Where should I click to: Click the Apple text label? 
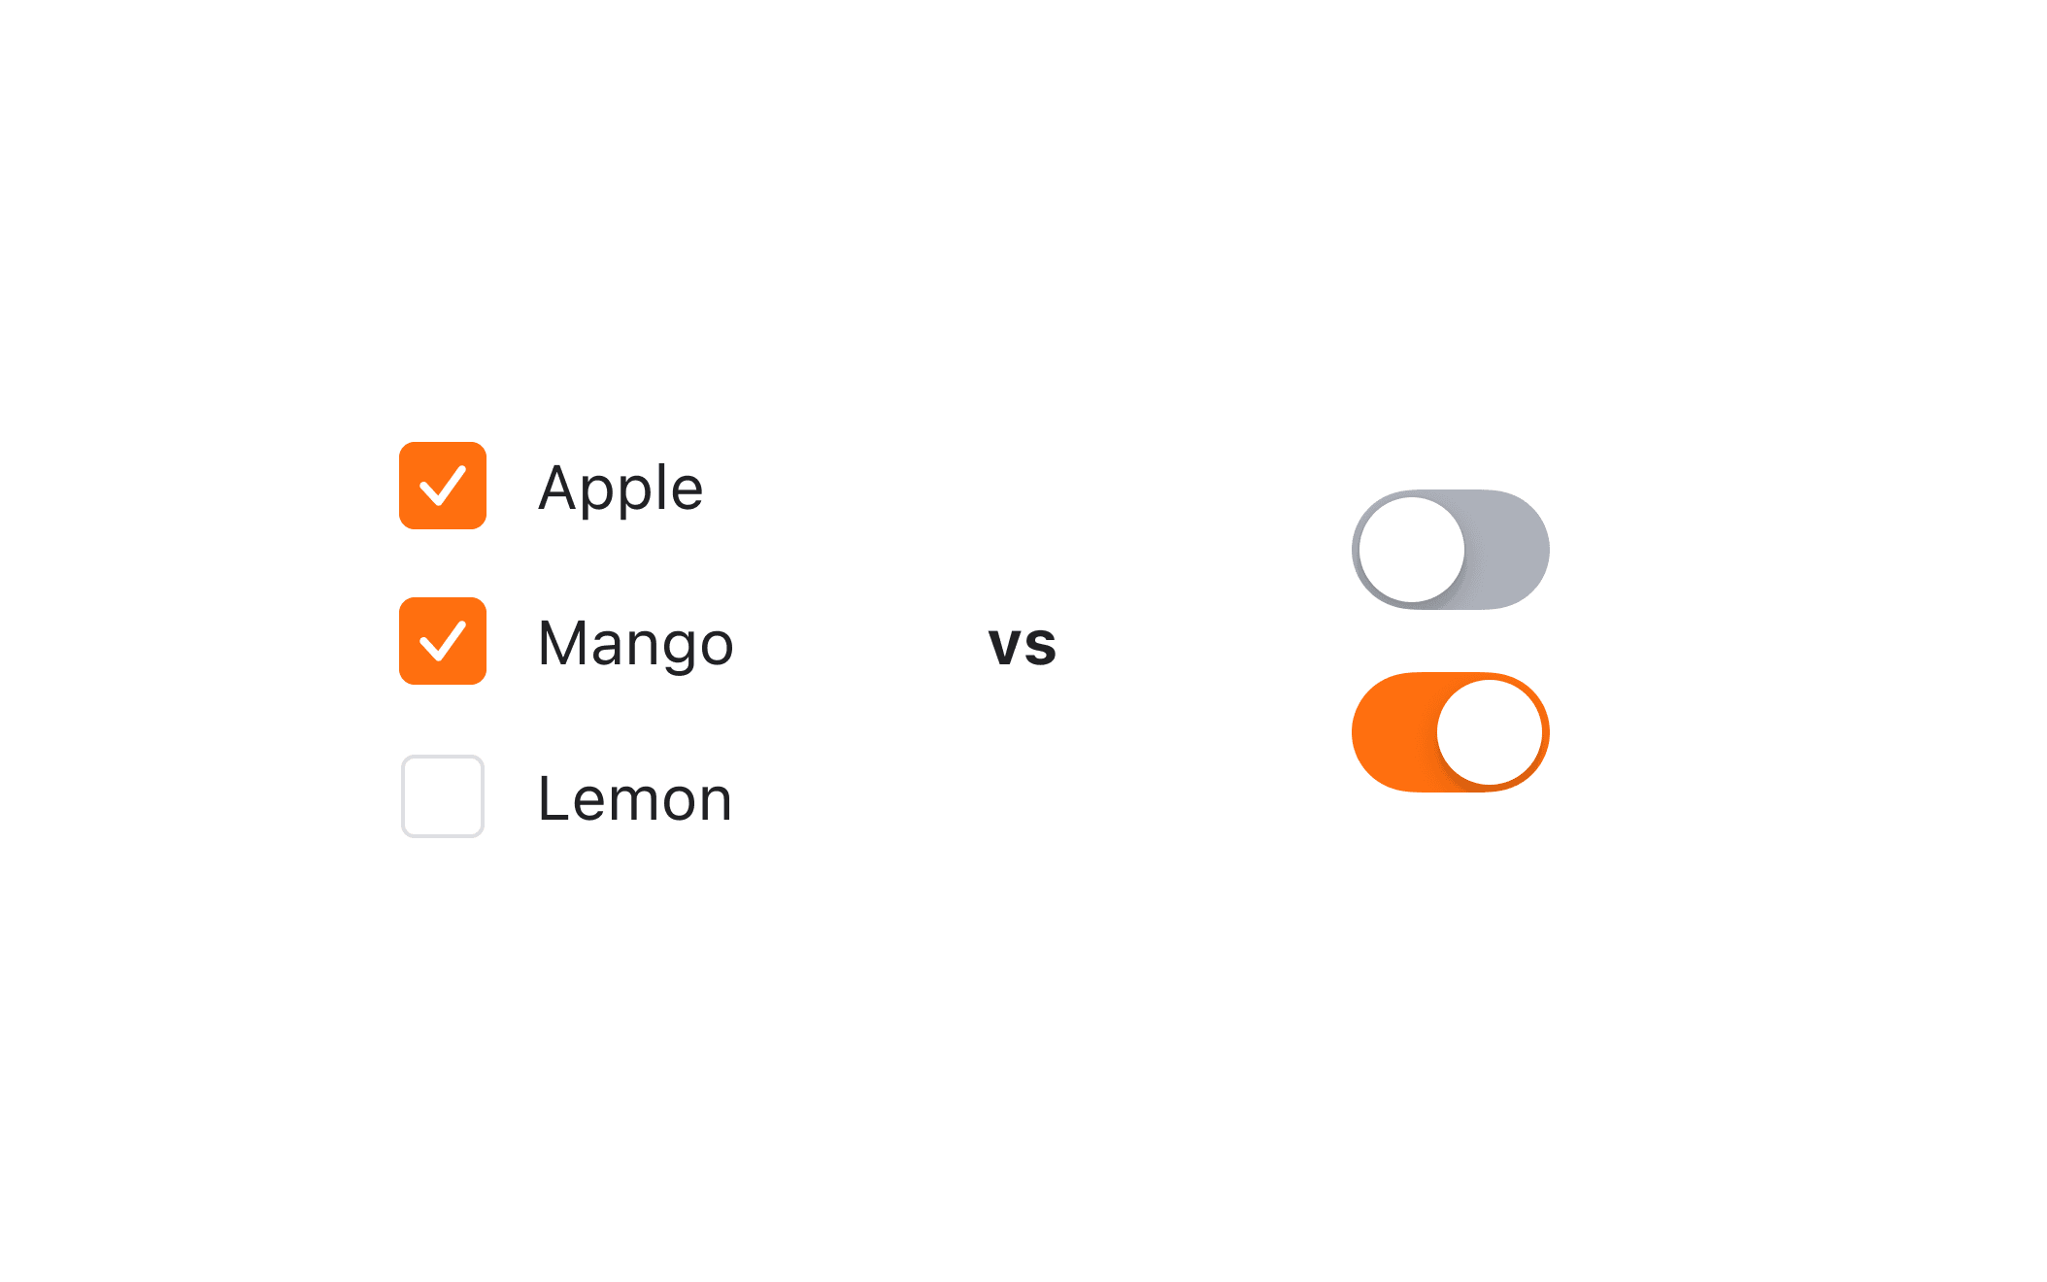click(x=621, y=488)
